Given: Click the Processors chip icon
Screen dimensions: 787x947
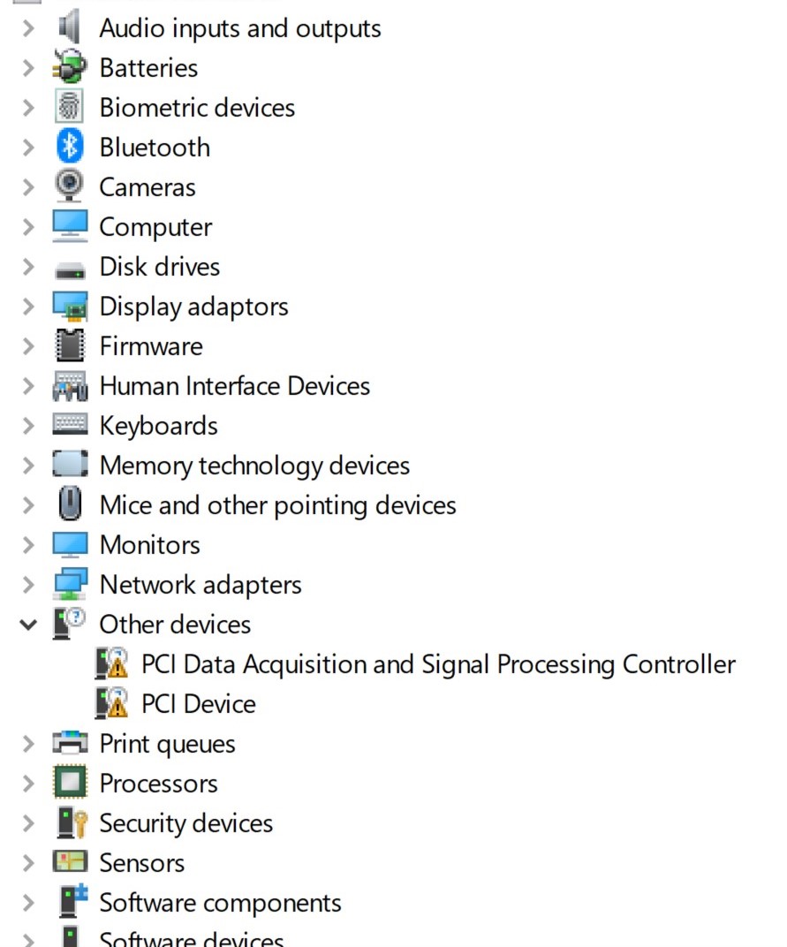Looking at the screenshot, I should (70, 783).
